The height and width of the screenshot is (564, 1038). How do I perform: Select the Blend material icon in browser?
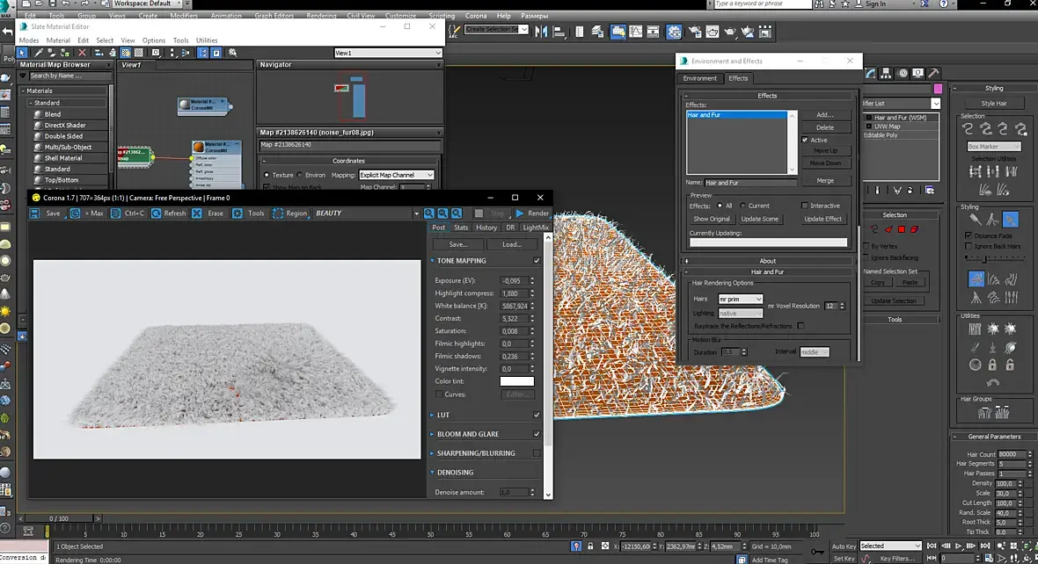(x=38, y=114)
